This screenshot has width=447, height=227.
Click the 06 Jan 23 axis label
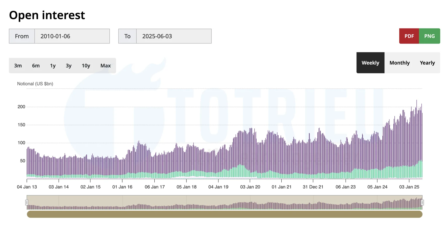[346, 187]
